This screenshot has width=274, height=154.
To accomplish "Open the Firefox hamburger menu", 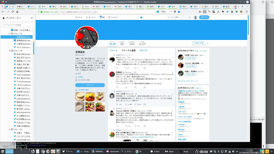I will point(247,12).
